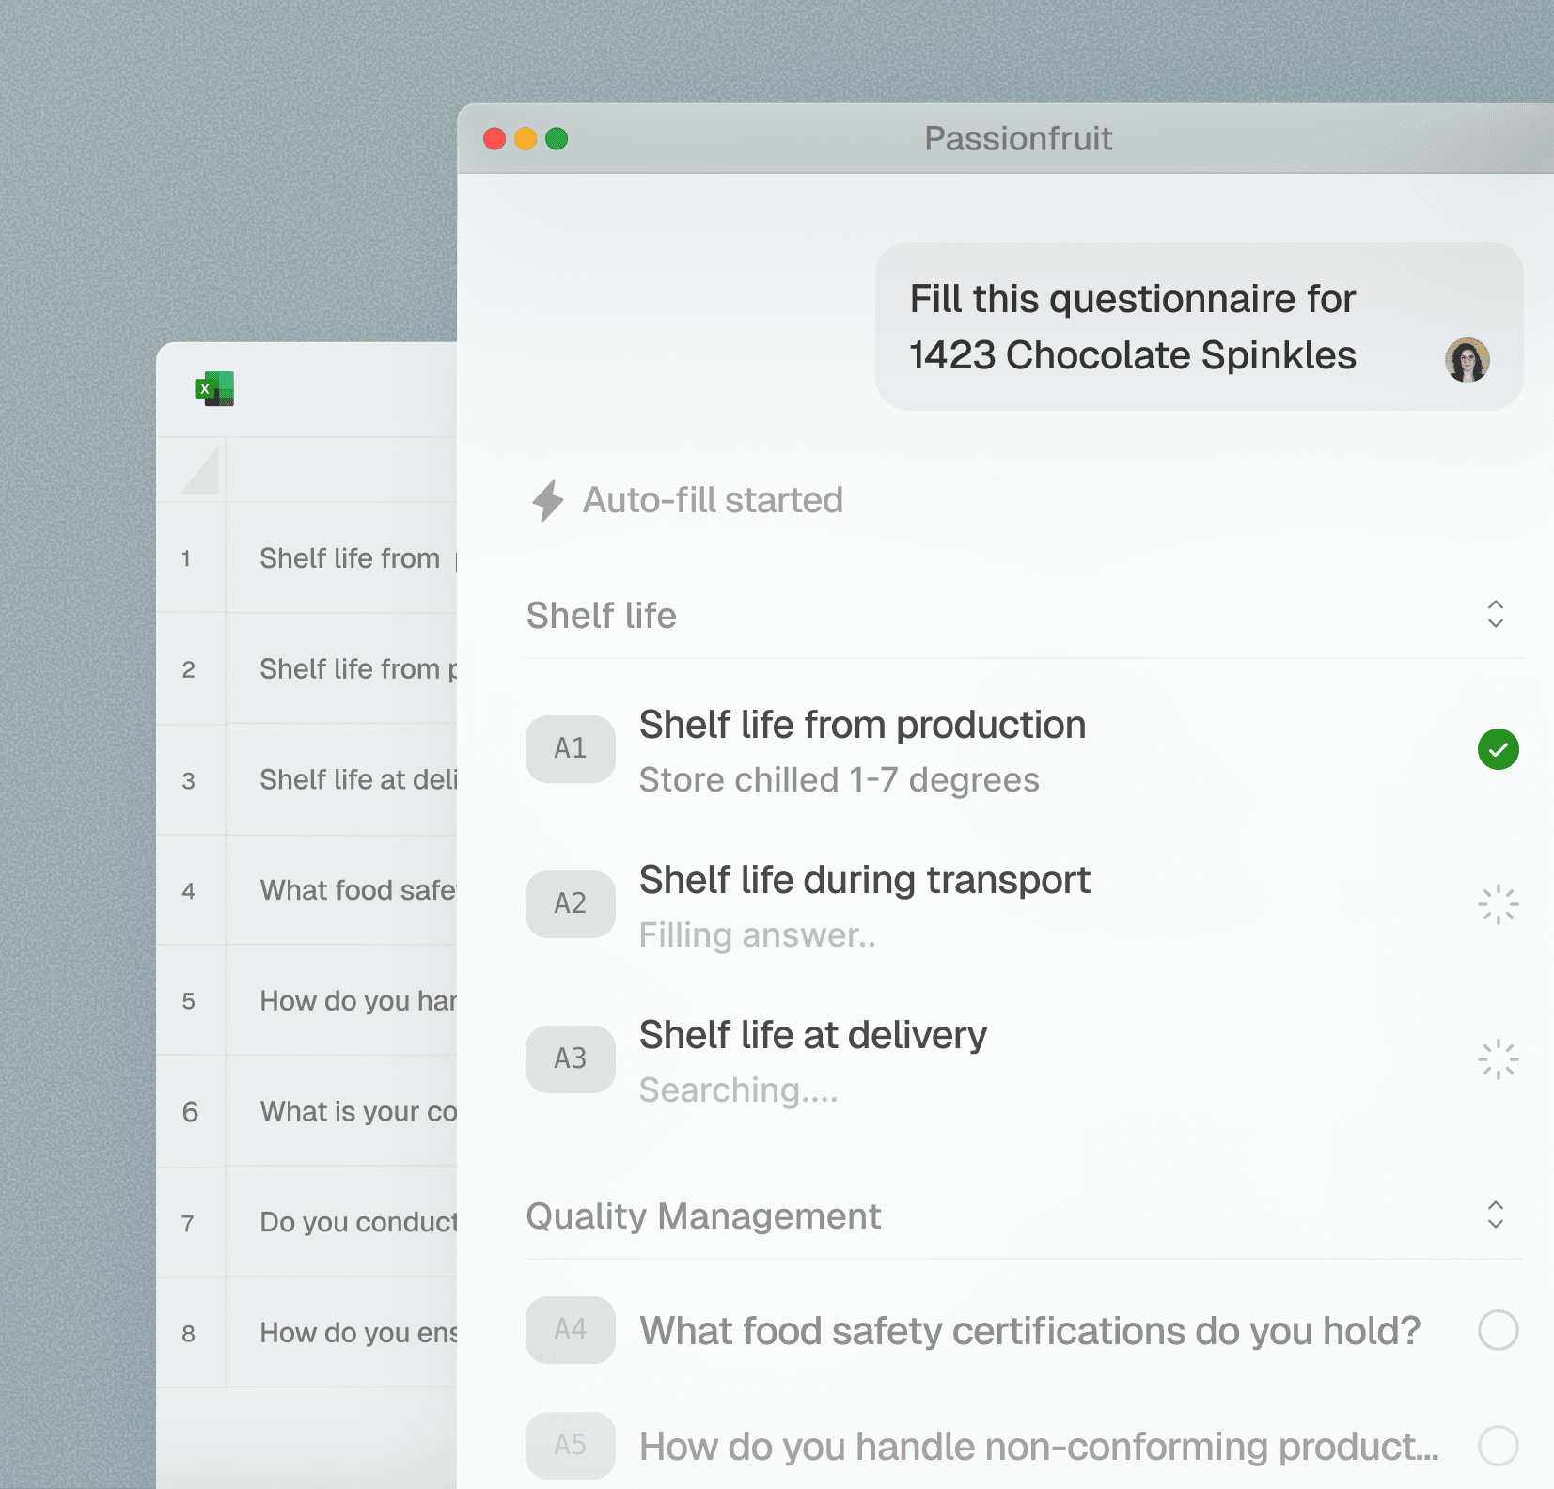The image size is (1554, 1489).
Task: Click the 'Filling answer..' status text
Action: (x=758, y=935)
